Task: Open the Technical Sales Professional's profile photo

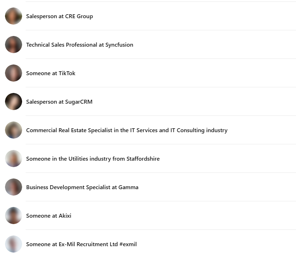Action: [x=14, y=45]
